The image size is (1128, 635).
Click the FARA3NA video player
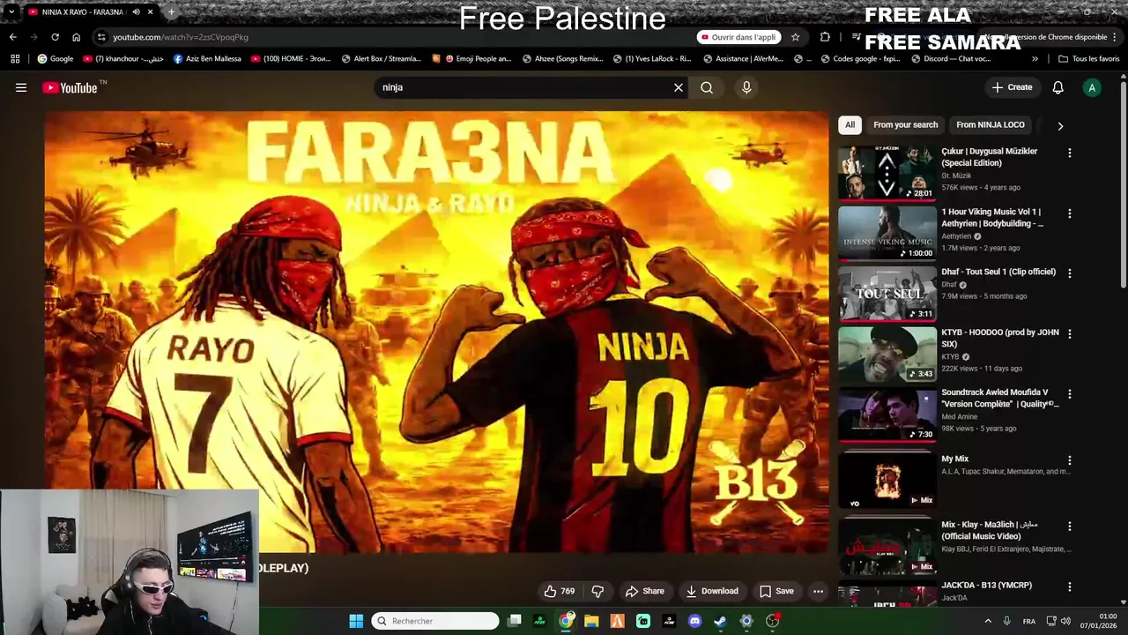[436, 332]
